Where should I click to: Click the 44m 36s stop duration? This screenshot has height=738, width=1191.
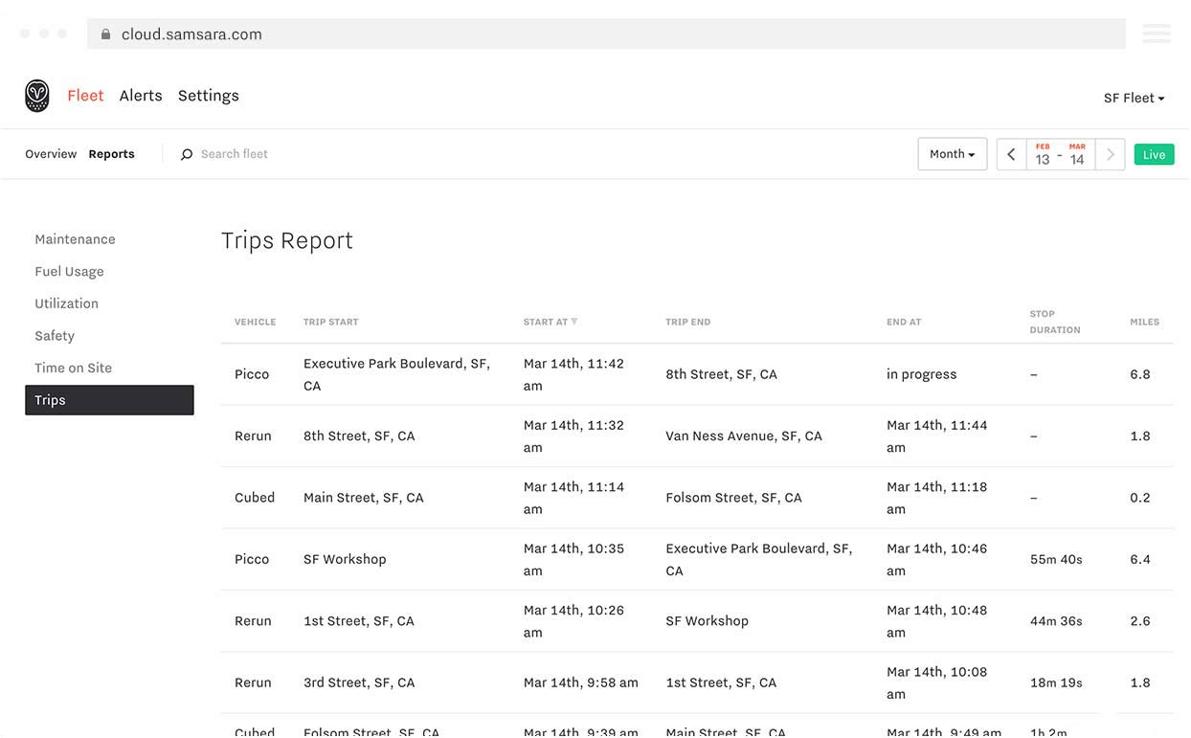pos(1056,621)
